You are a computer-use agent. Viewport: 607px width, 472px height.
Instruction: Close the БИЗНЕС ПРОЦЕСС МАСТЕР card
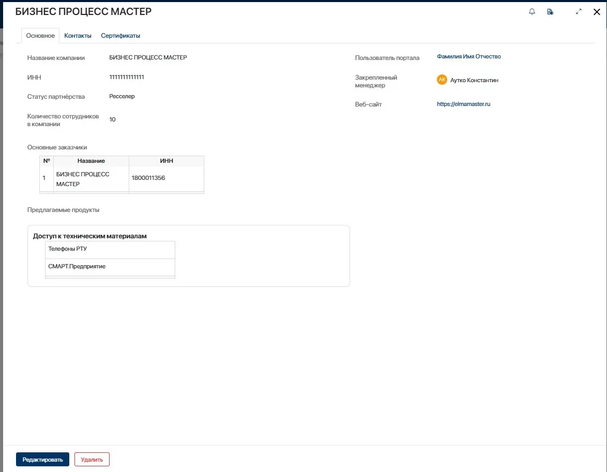pos(596,12)
